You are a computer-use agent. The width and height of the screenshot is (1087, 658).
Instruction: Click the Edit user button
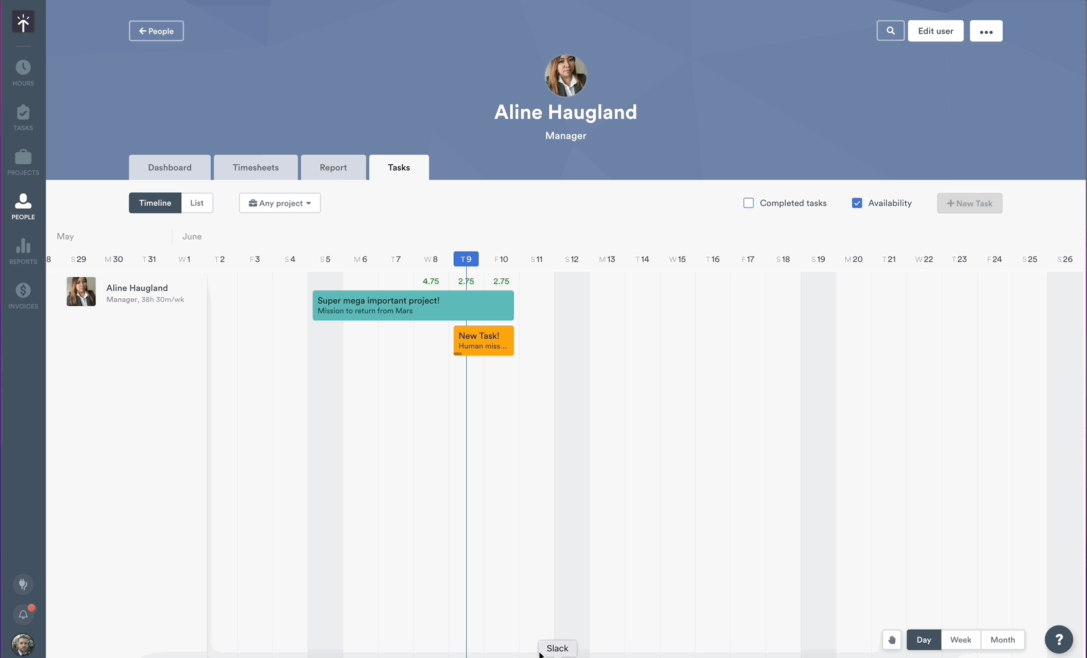pos(935,30)
